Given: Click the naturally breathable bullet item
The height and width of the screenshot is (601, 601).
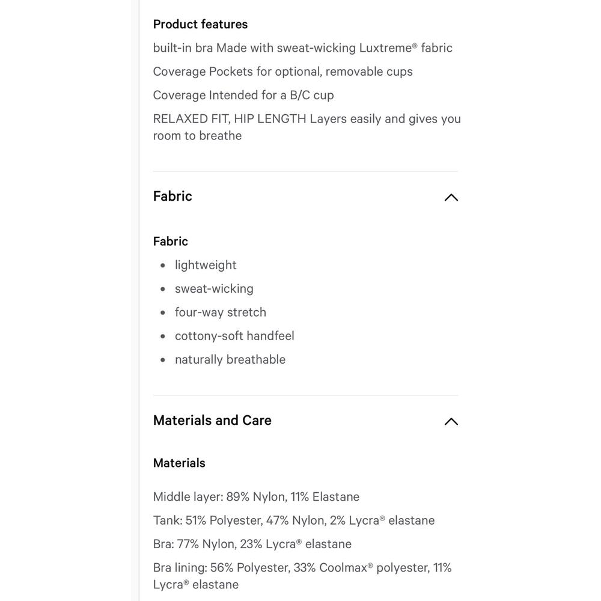Looking at the screenshot, I should point(230,359).
